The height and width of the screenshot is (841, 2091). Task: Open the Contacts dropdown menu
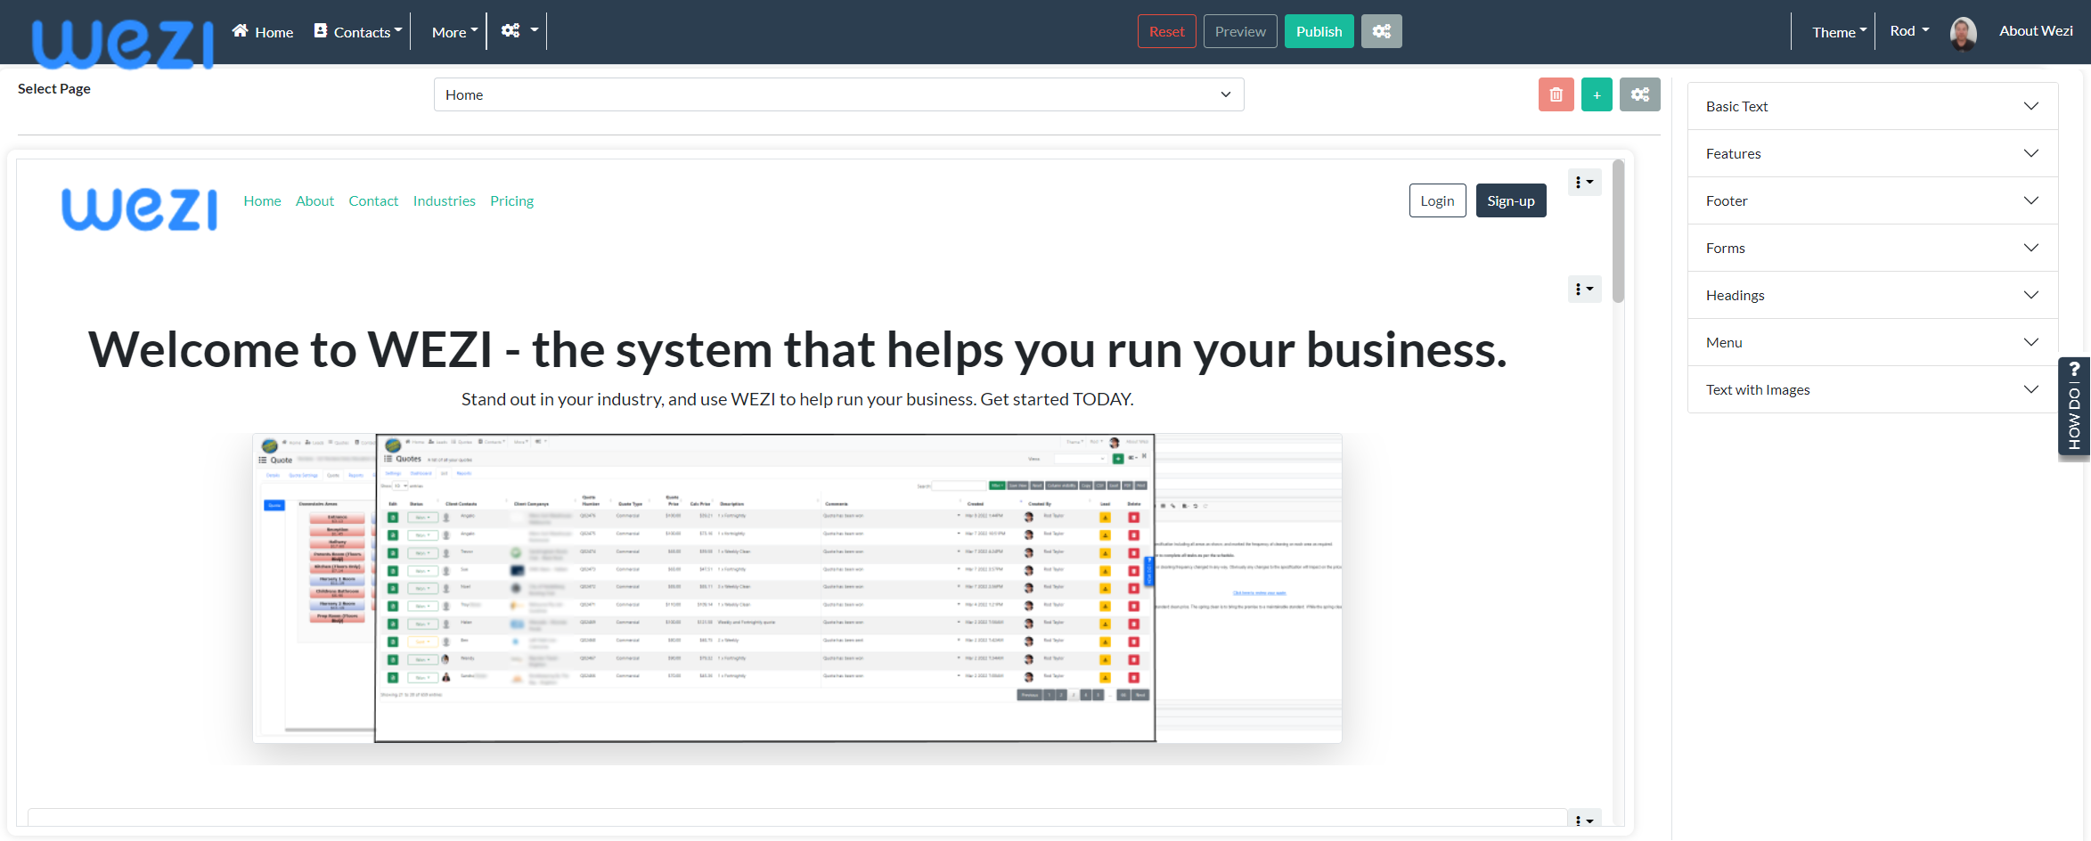(x=358, y=32)
